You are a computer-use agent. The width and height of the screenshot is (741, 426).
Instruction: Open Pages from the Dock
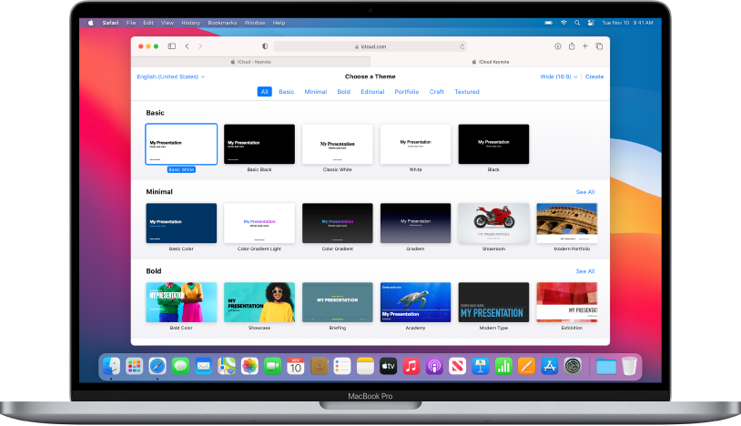(x=526, y=366)
